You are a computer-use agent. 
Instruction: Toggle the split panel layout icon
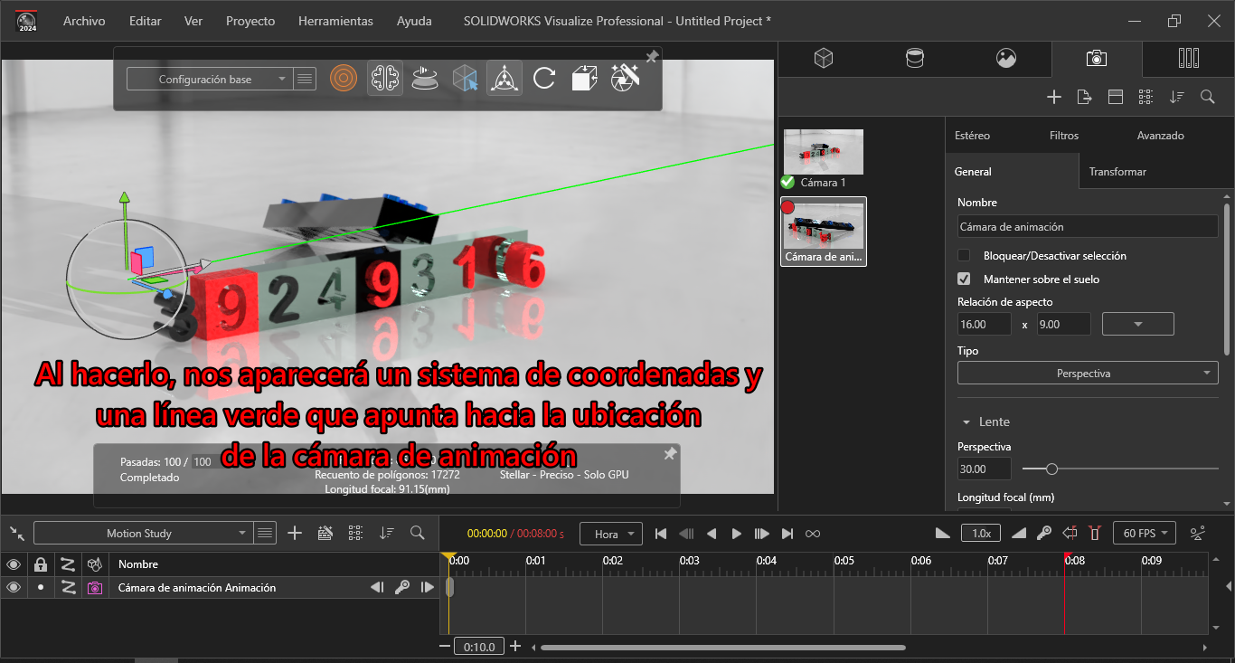[x=1115, y=97]
